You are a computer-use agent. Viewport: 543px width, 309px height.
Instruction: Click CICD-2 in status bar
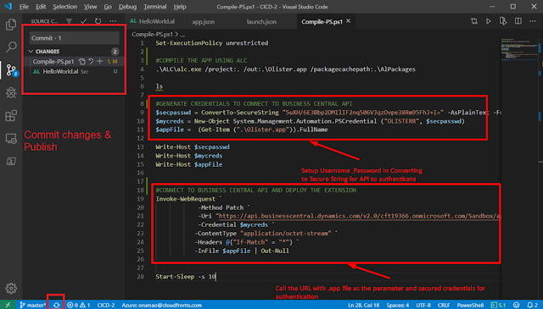tap(105, 305)
